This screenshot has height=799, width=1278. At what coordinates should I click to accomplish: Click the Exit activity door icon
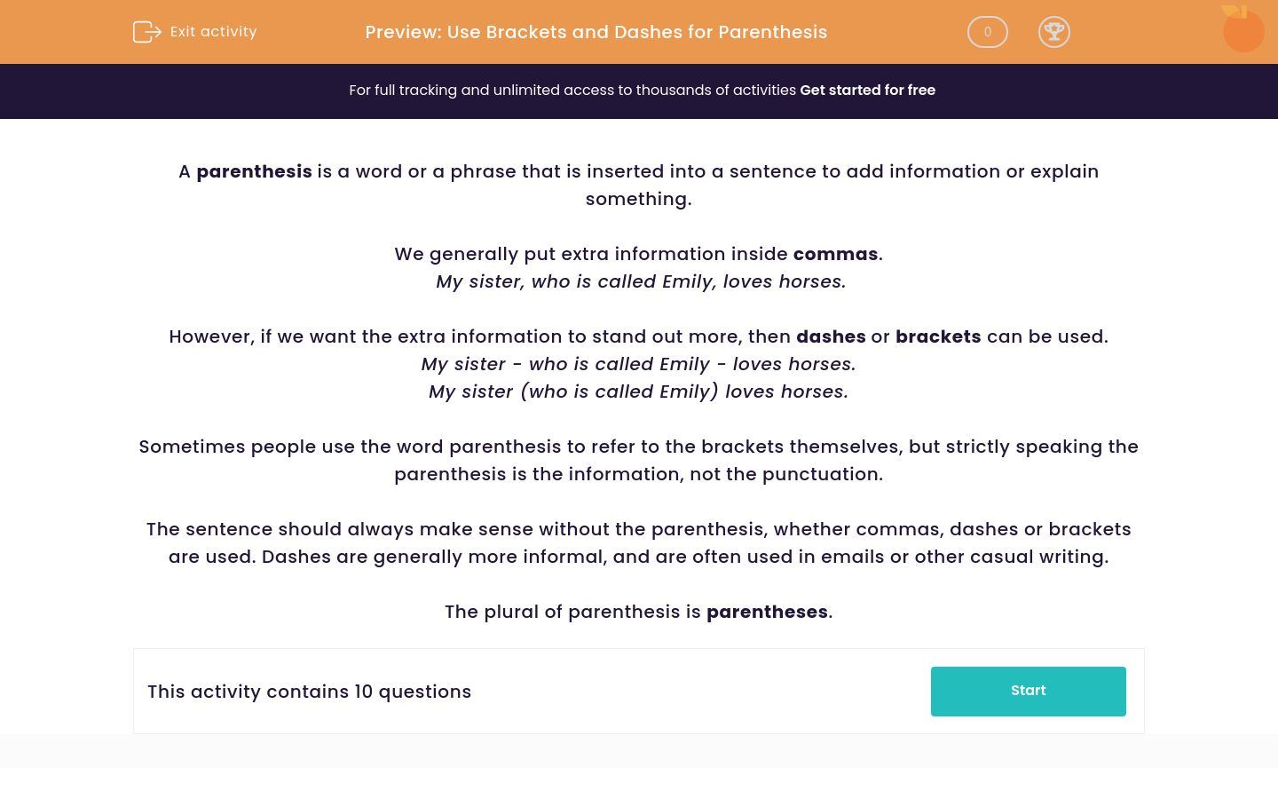tap(146, 32)
